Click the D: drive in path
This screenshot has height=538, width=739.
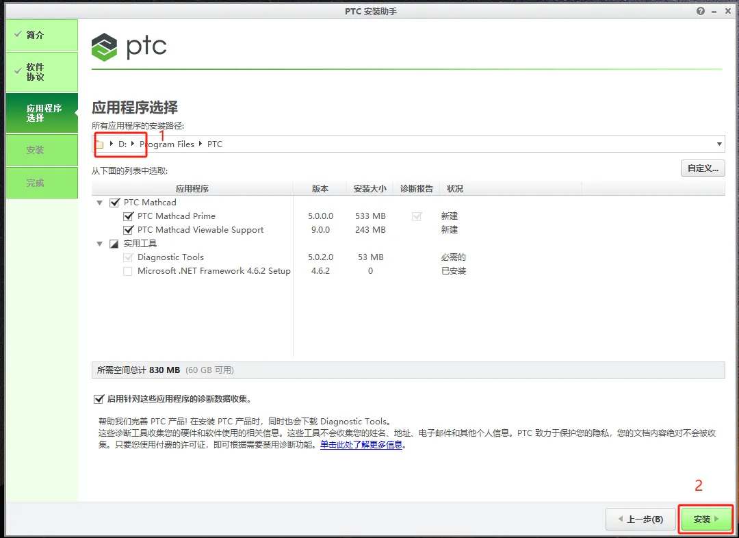point(122,144)
